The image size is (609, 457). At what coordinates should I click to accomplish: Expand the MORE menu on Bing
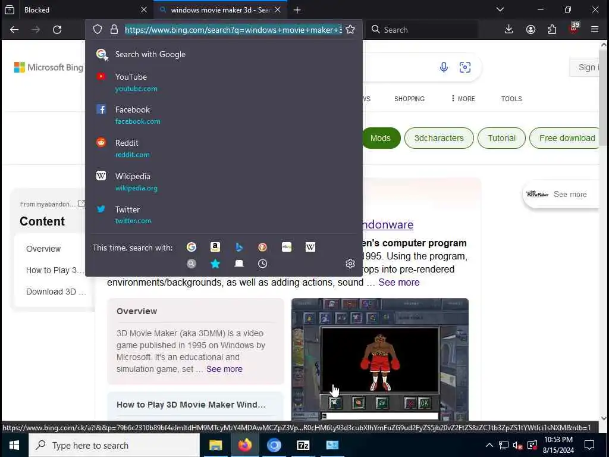(x=463, y=99)
